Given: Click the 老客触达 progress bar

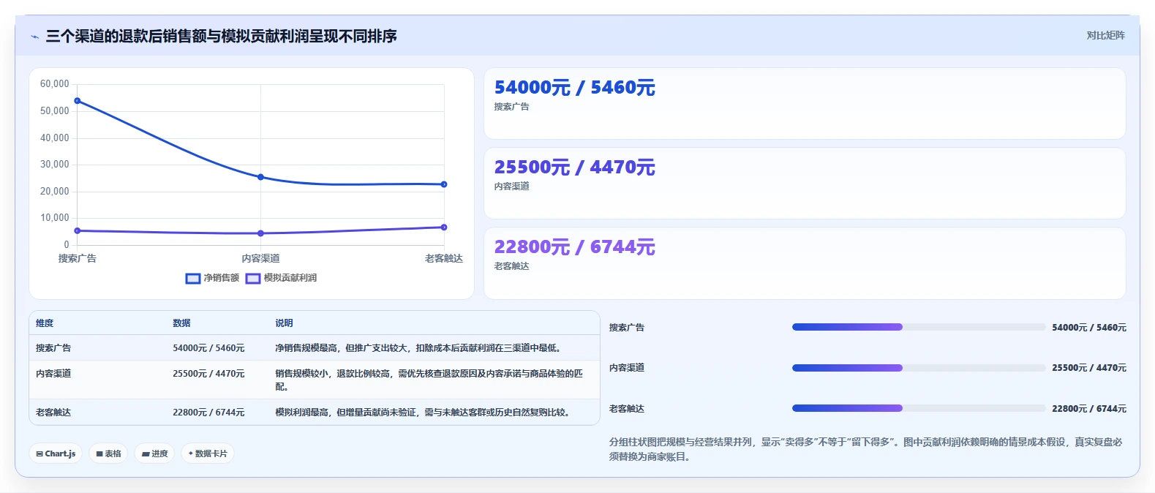Looking at the screenshot, I should 919,408.
